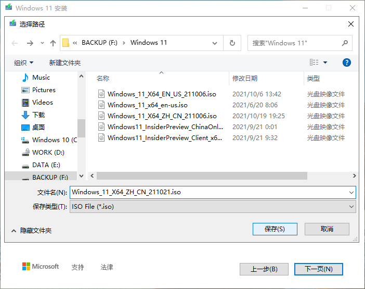
Task: Select Windows_11_X64_ZH_CN_211006.iso file
Action: (162, 116)
